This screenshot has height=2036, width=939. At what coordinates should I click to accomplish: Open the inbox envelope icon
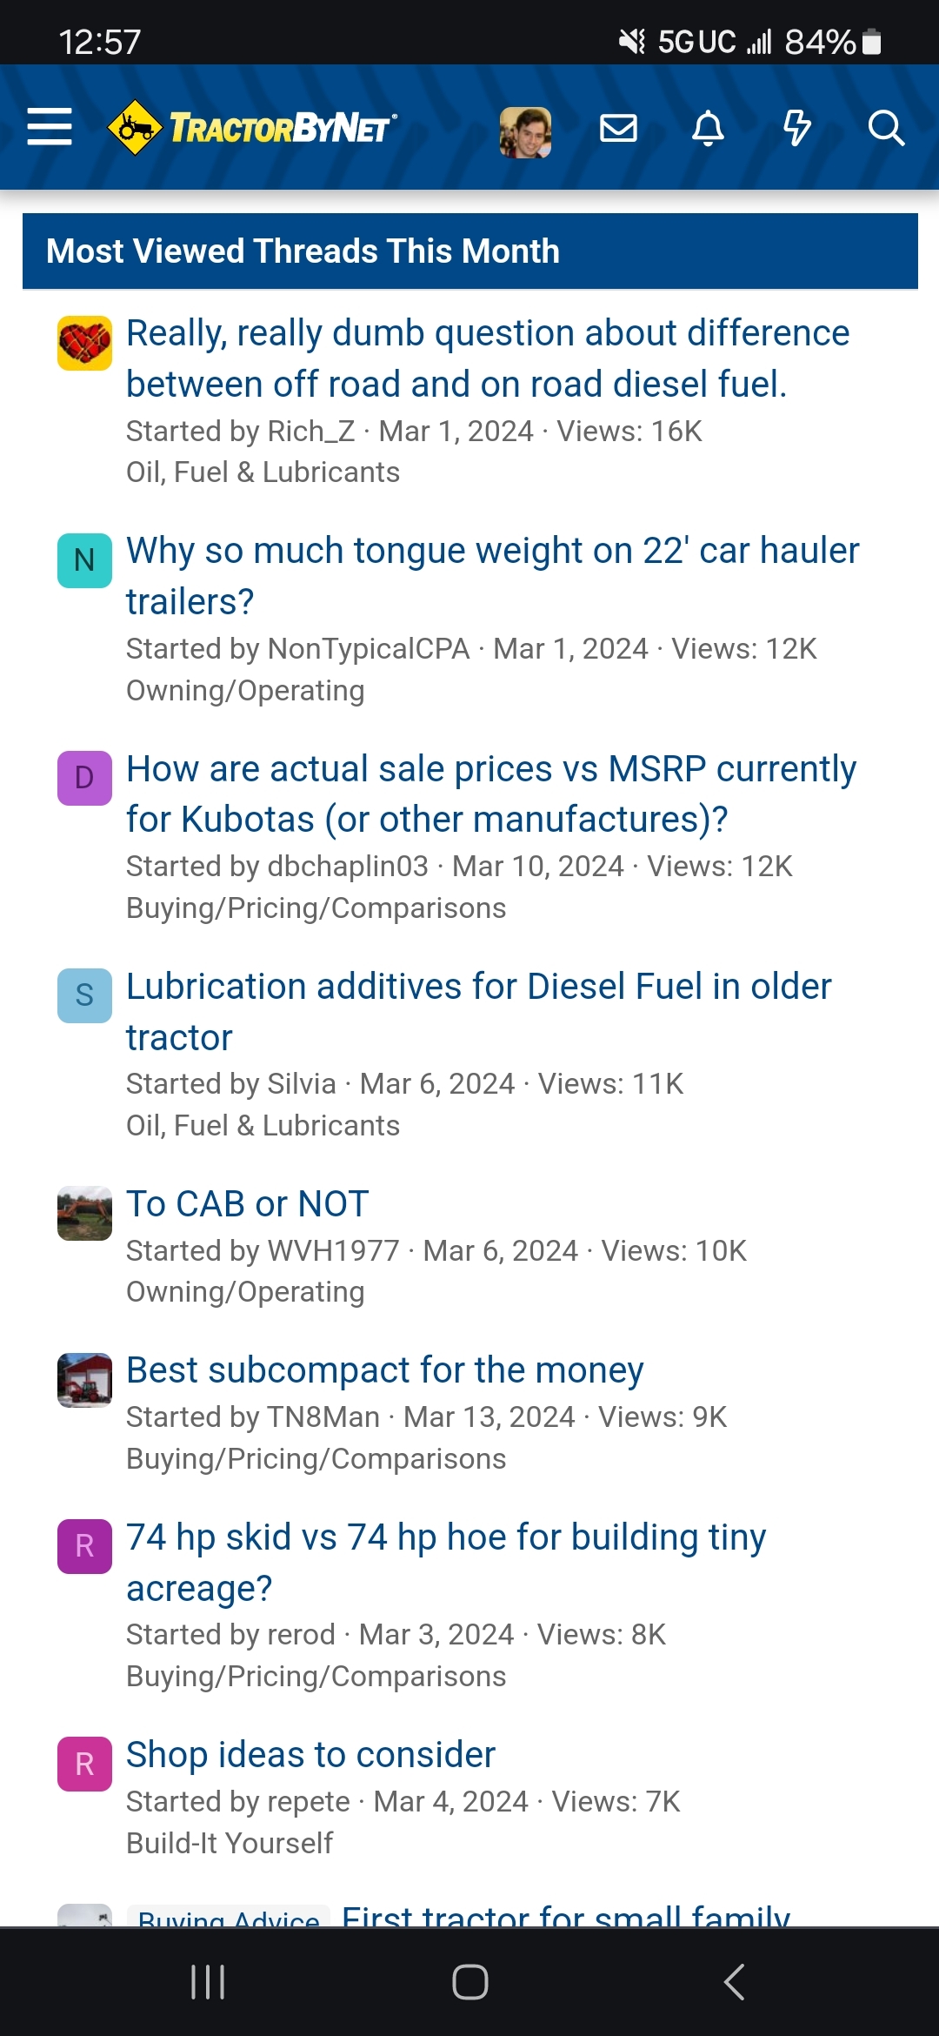618,128
